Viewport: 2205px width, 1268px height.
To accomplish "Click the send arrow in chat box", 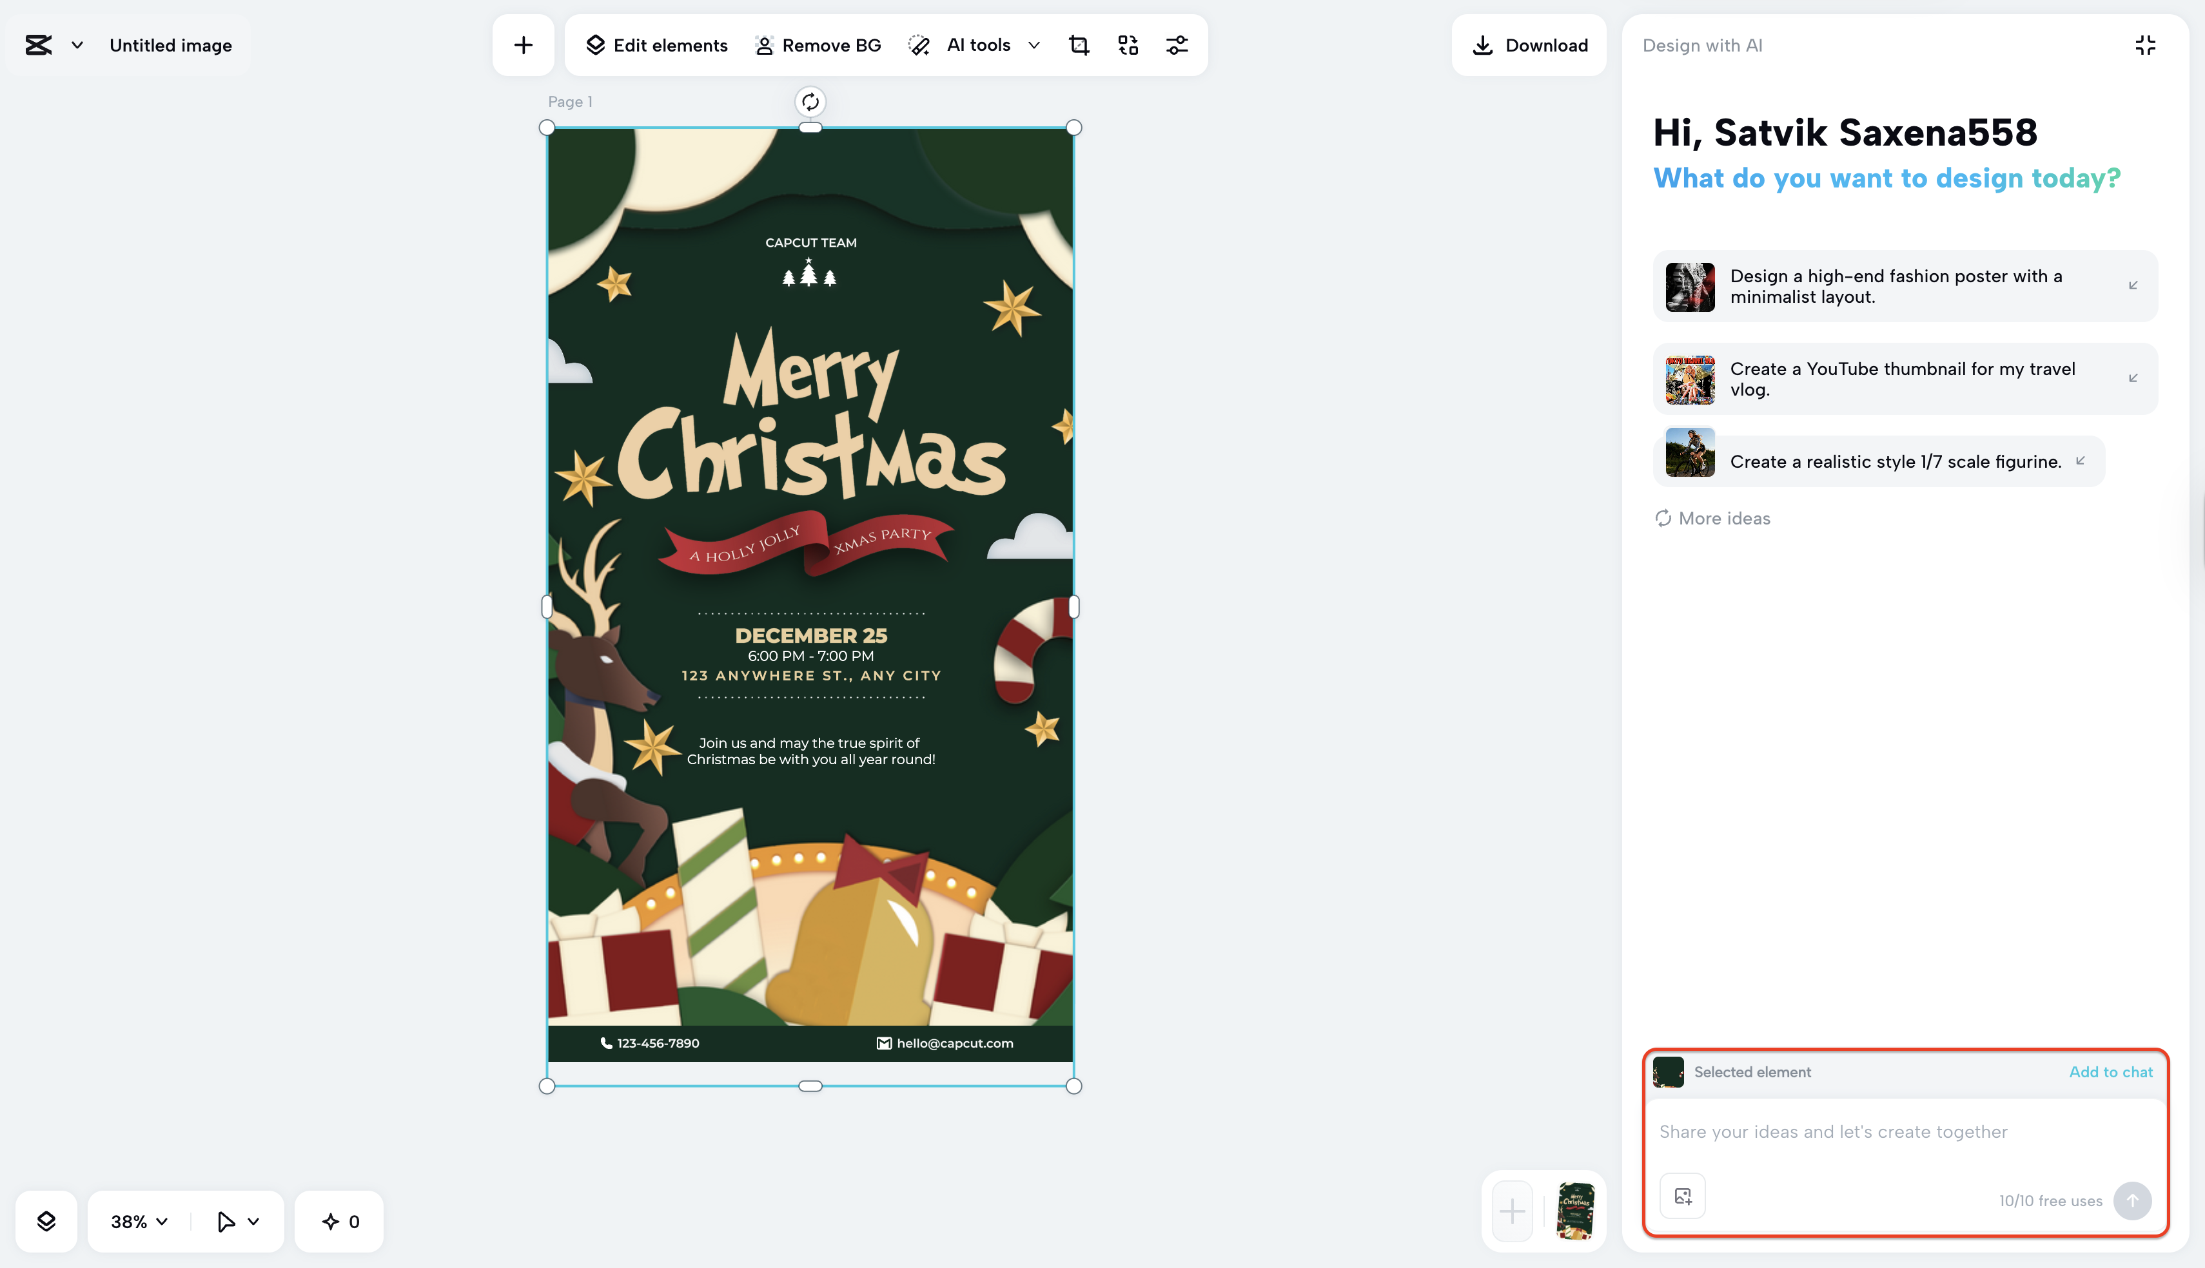I will coord(2131,1200).
